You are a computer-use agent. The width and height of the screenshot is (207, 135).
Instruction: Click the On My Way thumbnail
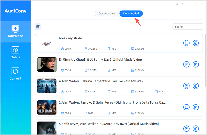[47, 86]
